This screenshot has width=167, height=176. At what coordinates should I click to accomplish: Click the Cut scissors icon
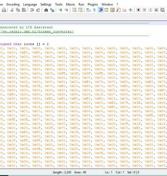coord(12,10)
